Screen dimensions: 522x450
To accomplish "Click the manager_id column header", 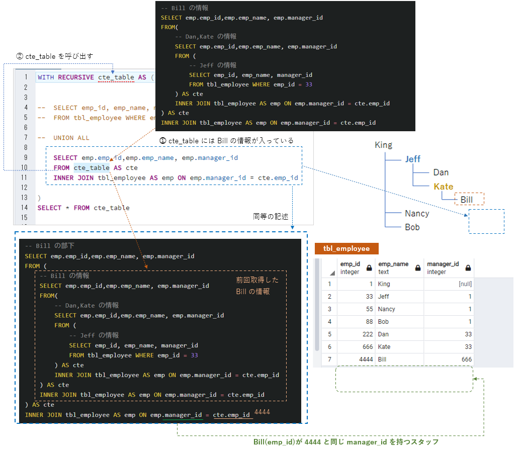I will [x=443, y=263].
